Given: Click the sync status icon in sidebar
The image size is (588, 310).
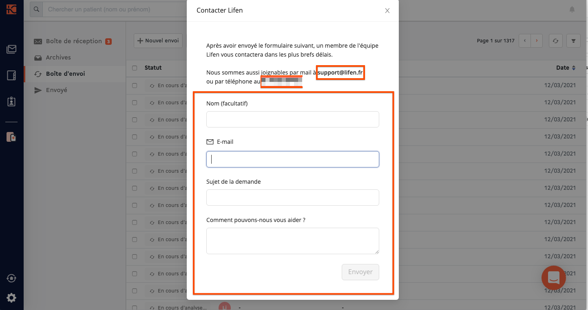Looking at the screenshot, I should point(11,278).
